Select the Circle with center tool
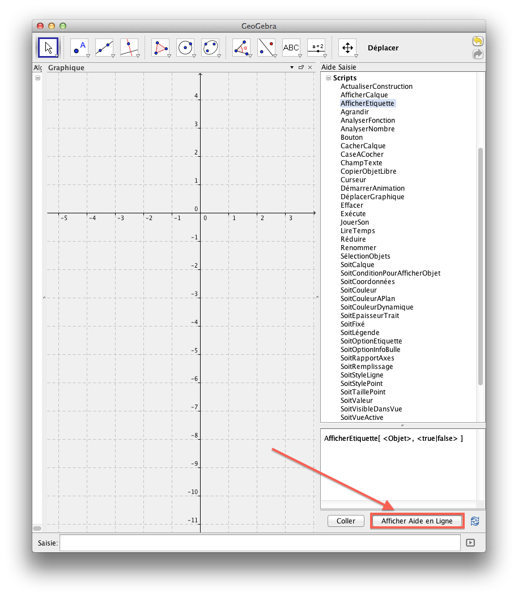 click(x=186, y=48)
